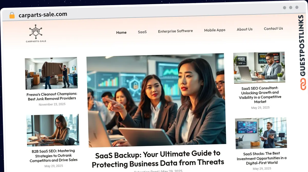Visit the About Us page

click(245, 29)
